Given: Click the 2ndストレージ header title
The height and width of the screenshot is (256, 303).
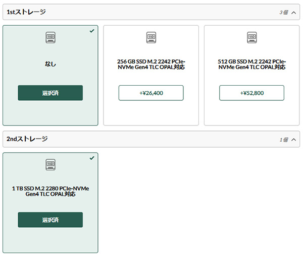Looking at the screenshot, I should [27, 139].
